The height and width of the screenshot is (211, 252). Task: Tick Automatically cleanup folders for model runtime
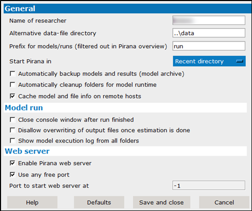click(12, 85)
